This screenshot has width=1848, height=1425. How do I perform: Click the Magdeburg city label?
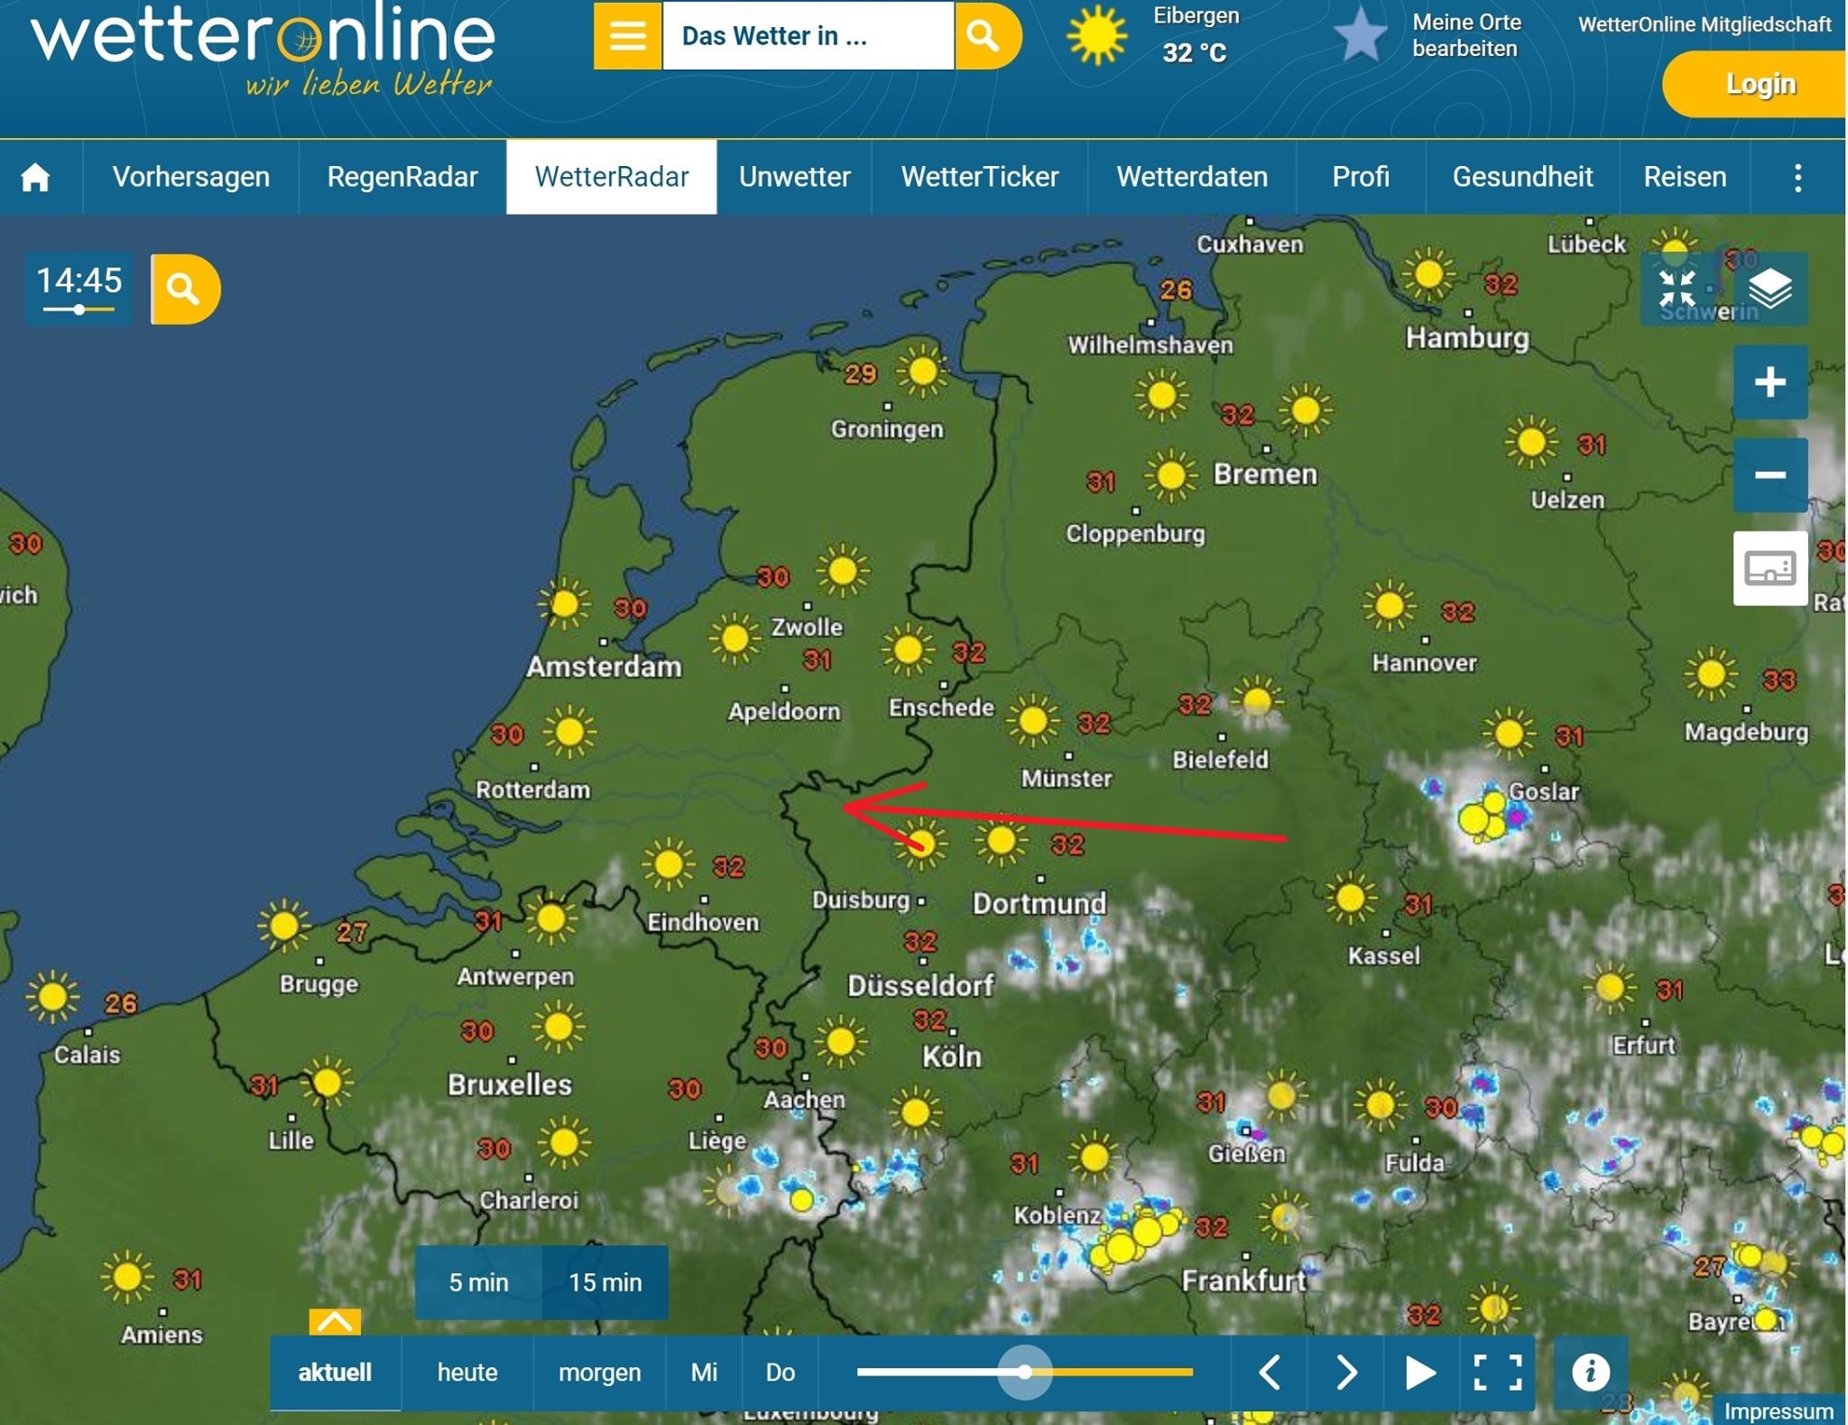point(1746,732)
